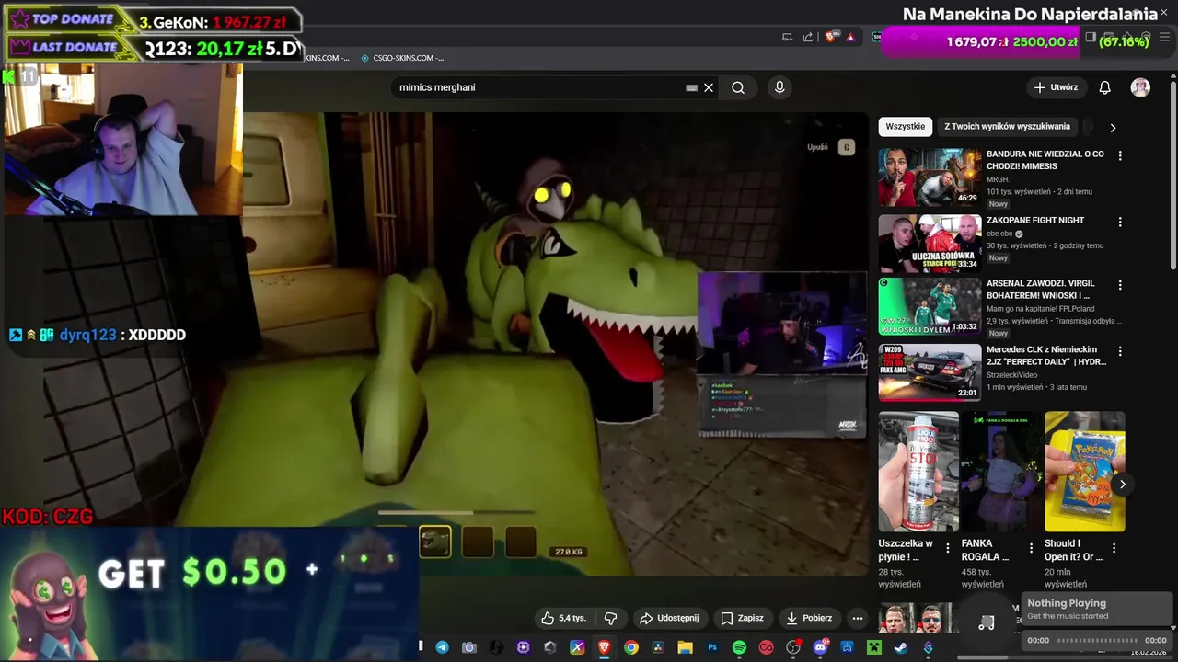
Task: Show more filter chips with right chevron
Action: pyautogui.click(x=1113, y=128)
